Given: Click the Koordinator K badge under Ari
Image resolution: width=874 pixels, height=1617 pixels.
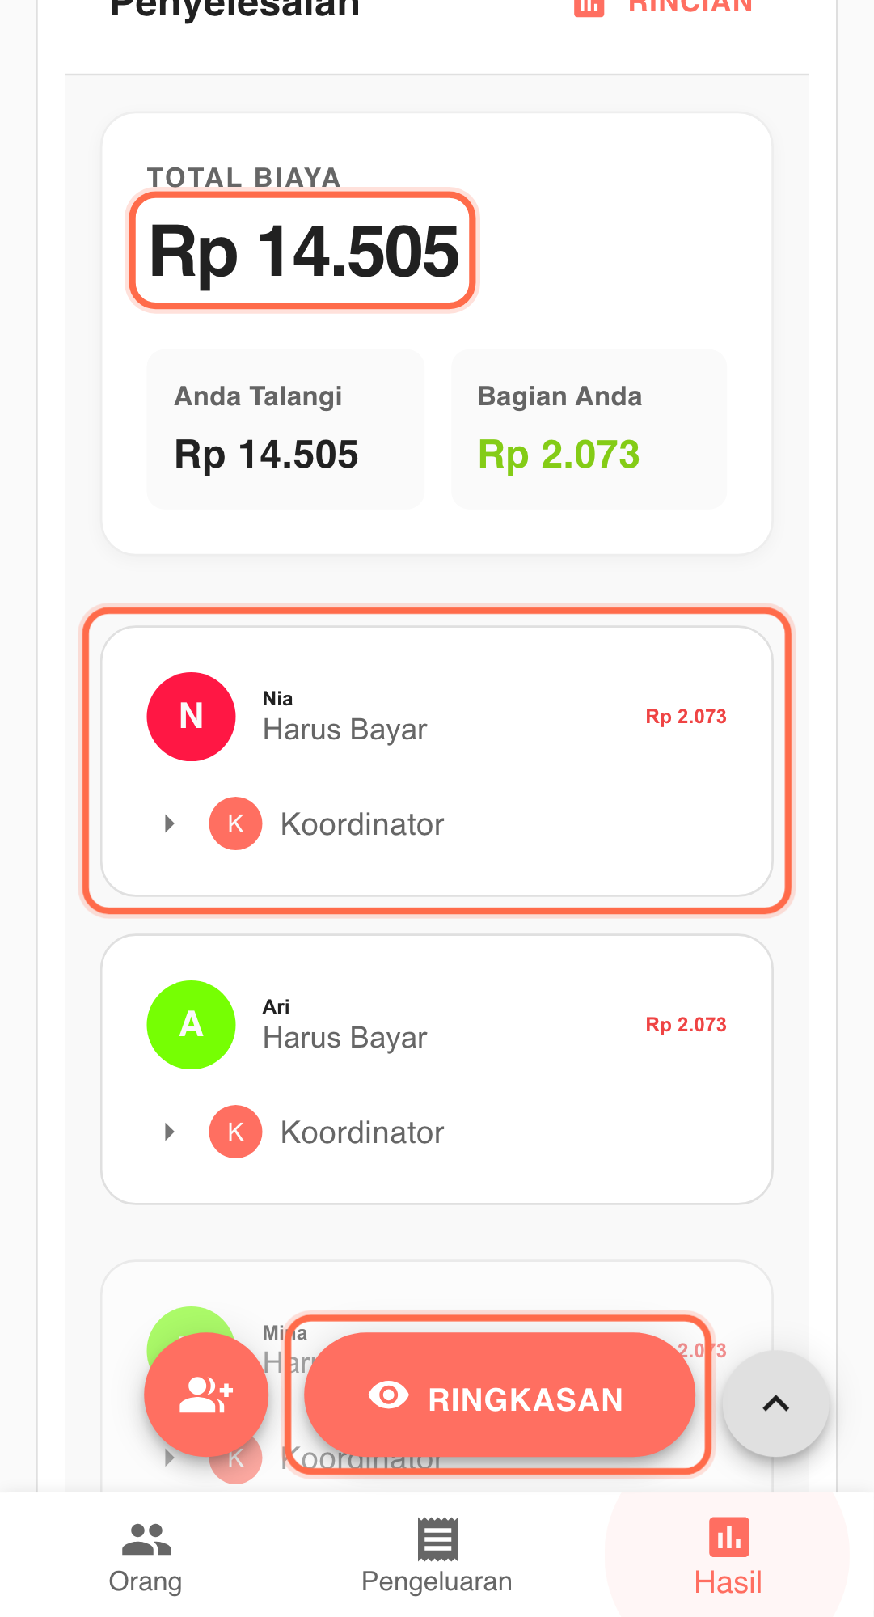Looking at the screenshot, I should pyautogui.click(x=235, y=1132).
